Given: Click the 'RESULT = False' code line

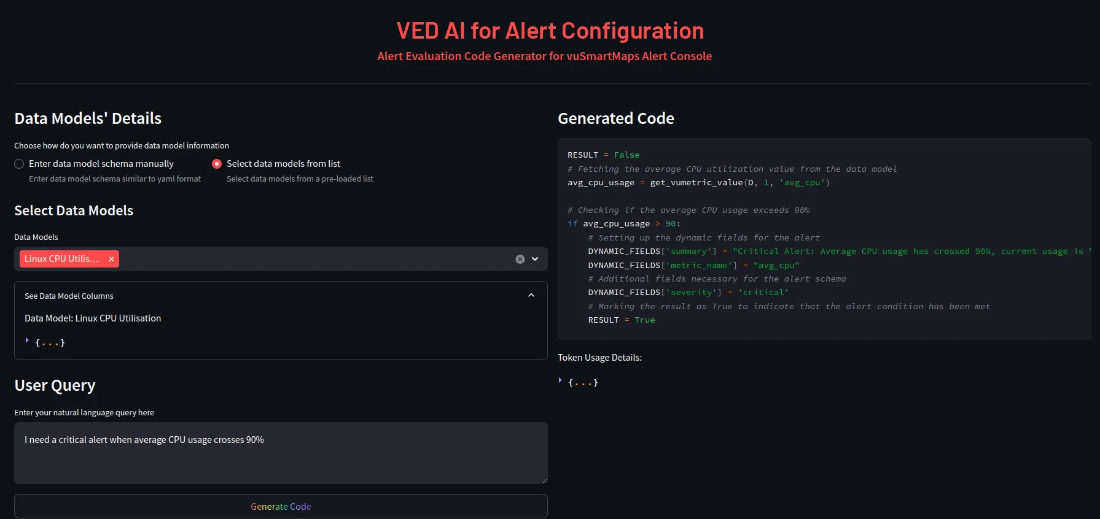Looking at the screenshot, I should pos(604,155).
